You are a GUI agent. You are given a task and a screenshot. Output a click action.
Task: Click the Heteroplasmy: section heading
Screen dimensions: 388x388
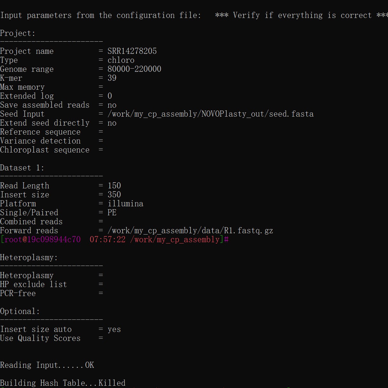(29, 258)
